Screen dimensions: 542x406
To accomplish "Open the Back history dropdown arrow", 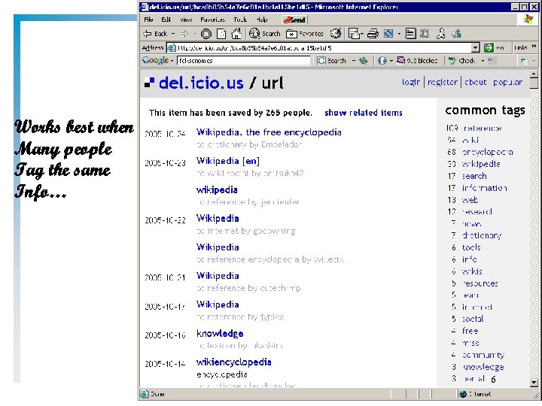I will pos(173,34).
